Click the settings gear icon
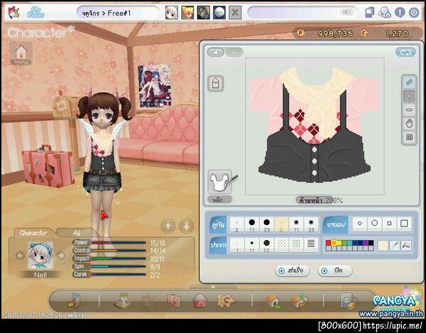 pos(414,13)
